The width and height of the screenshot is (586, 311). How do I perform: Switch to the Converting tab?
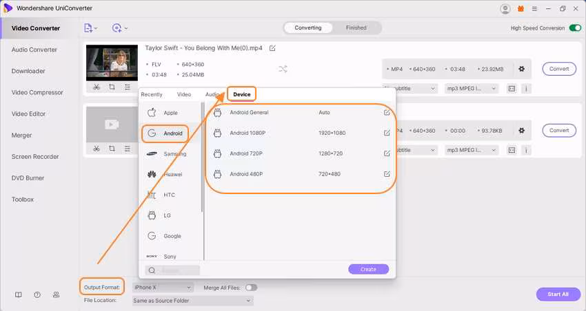(x=308, y=28)
